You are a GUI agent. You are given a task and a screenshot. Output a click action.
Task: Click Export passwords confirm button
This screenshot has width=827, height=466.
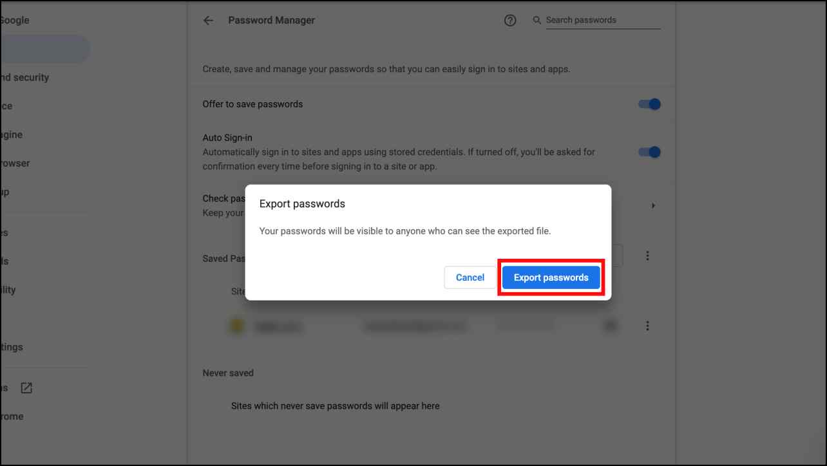click(x=551, y=277)
